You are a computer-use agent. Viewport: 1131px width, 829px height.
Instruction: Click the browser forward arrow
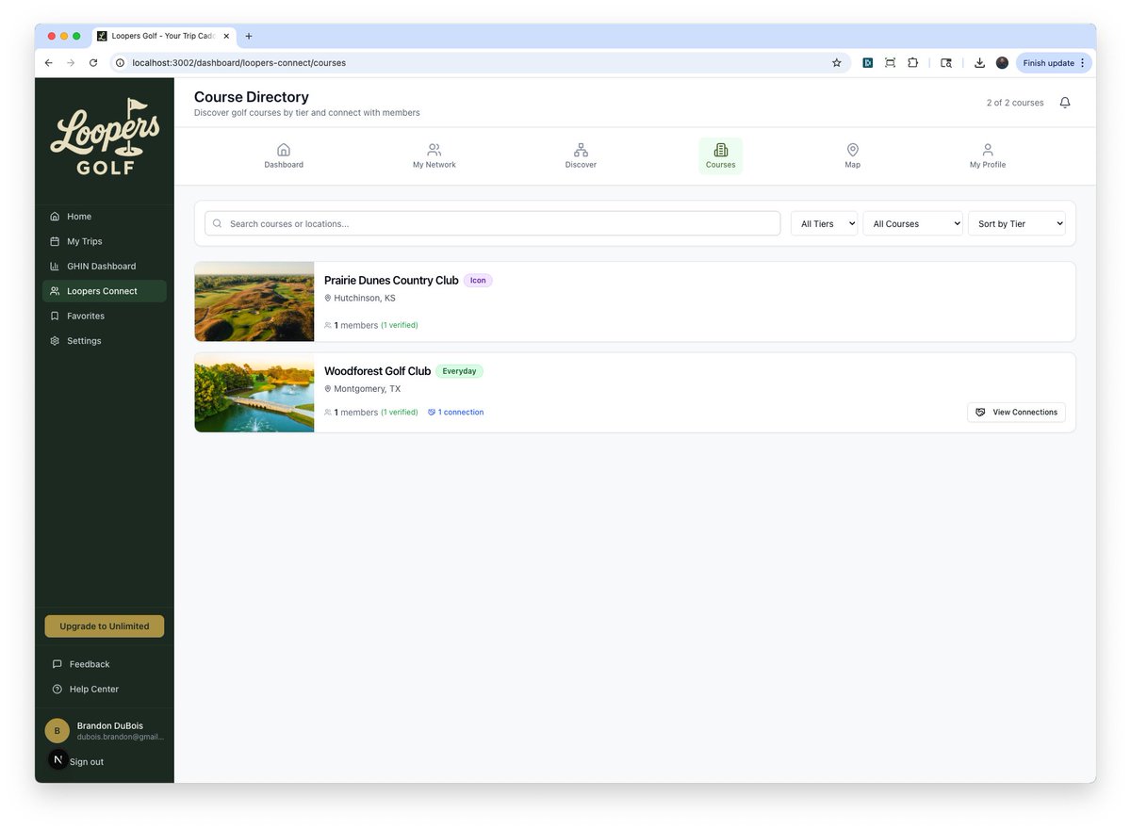[71, 63]
